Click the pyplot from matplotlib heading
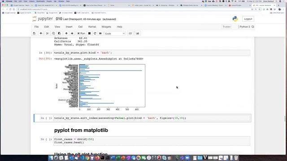 (x=81, y=130)
